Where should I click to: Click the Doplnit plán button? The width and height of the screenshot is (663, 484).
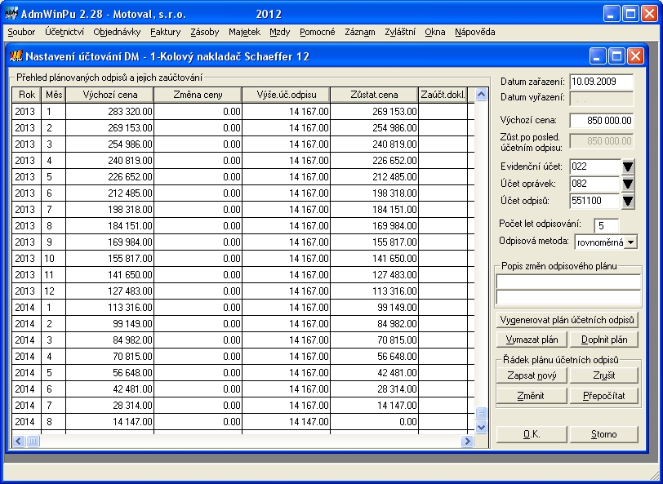(604, 340)
